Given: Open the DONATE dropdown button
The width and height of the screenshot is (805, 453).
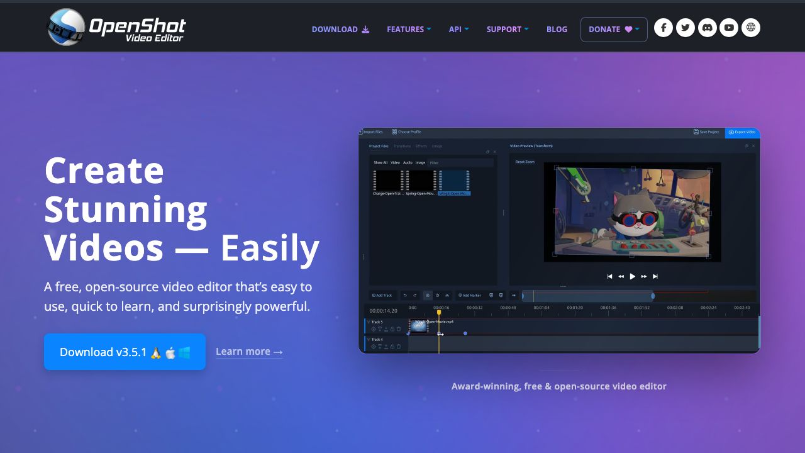Looking at the screenshot, I should coord(614,29).
